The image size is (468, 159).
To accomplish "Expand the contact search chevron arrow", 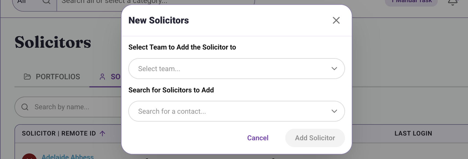I will point(334,111).
